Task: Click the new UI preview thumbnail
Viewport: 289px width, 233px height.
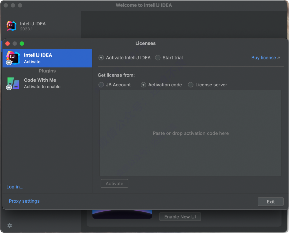Action: point(122,214)
